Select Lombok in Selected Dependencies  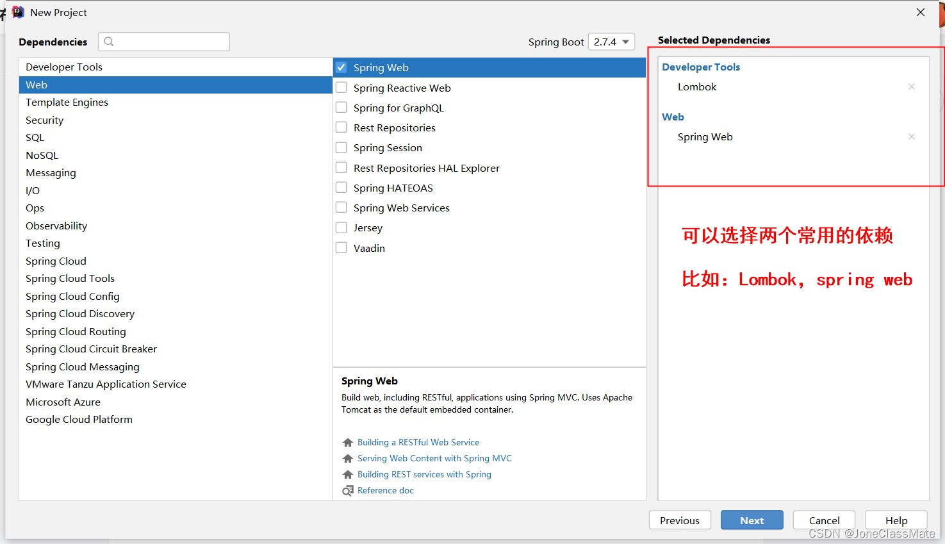(697, 87)
